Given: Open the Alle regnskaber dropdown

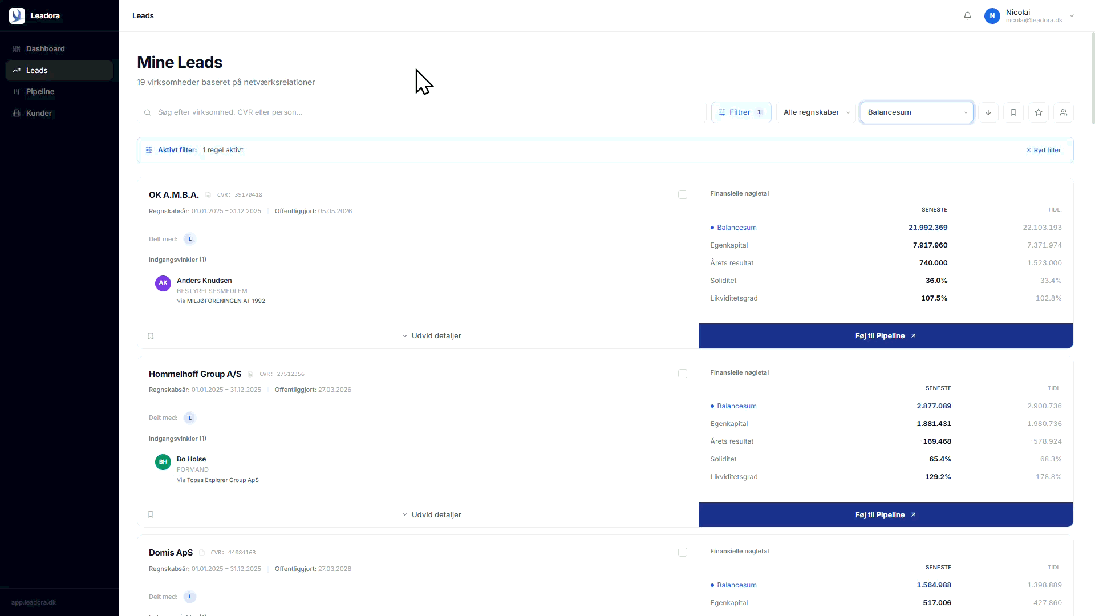Looking at the screenshot, I should [816, 112].
